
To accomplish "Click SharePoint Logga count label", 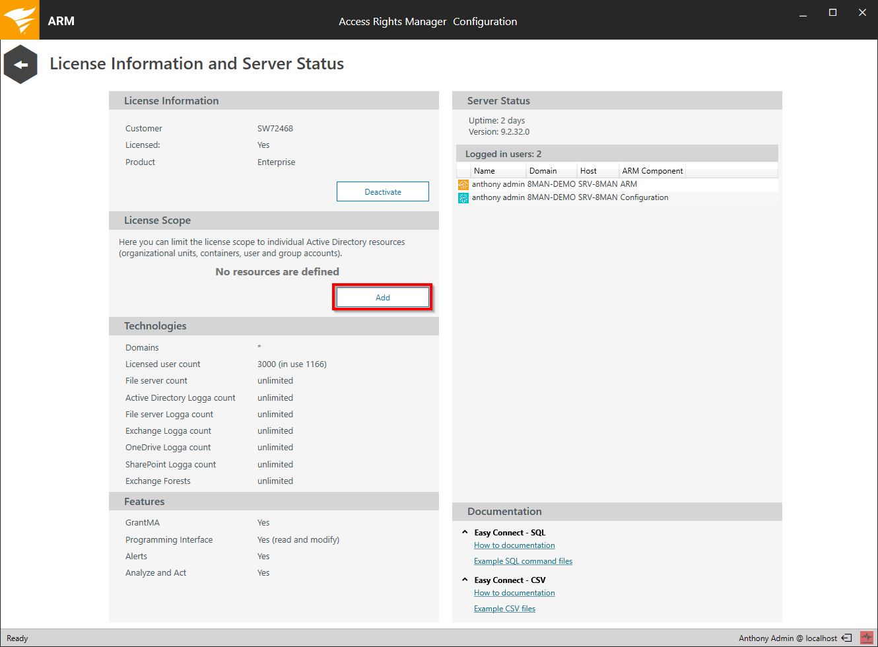I will point(170,465).
